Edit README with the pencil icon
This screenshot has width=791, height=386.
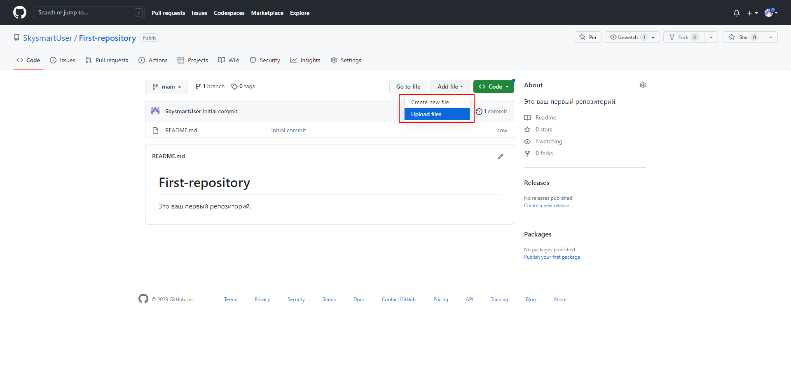tap(501, 157)
